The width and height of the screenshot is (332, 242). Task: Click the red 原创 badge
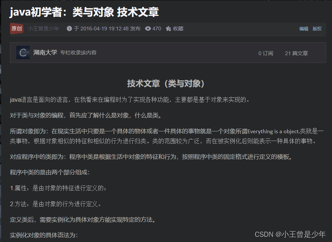click(17, 28)
